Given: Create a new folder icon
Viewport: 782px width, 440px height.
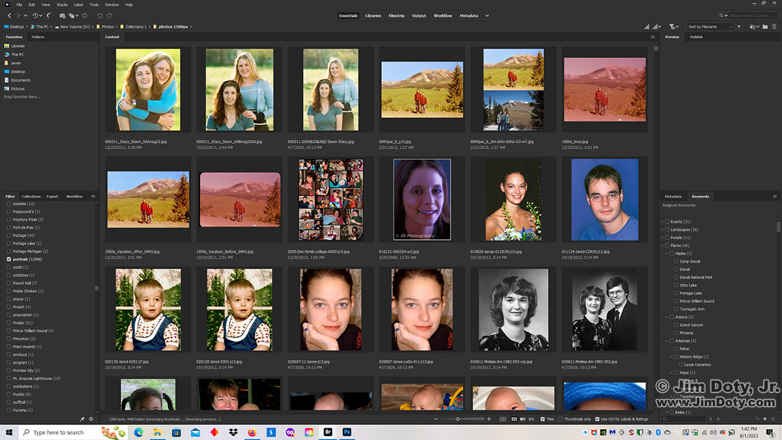Looking at the screenshot, I should (765, 27).
